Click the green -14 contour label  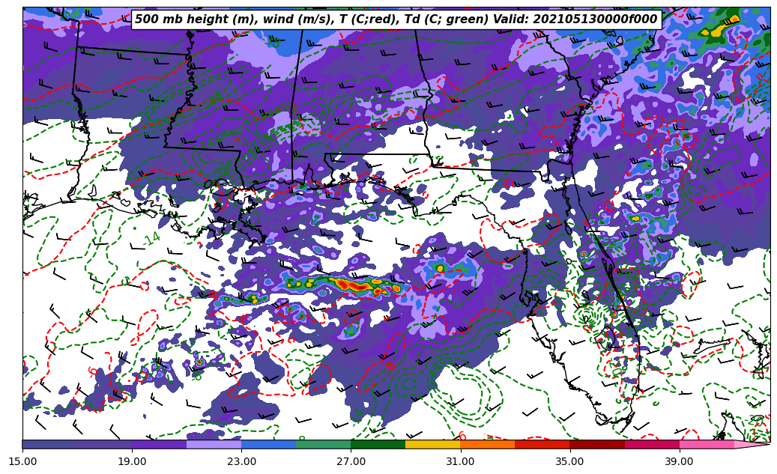[x=150, y=239]
